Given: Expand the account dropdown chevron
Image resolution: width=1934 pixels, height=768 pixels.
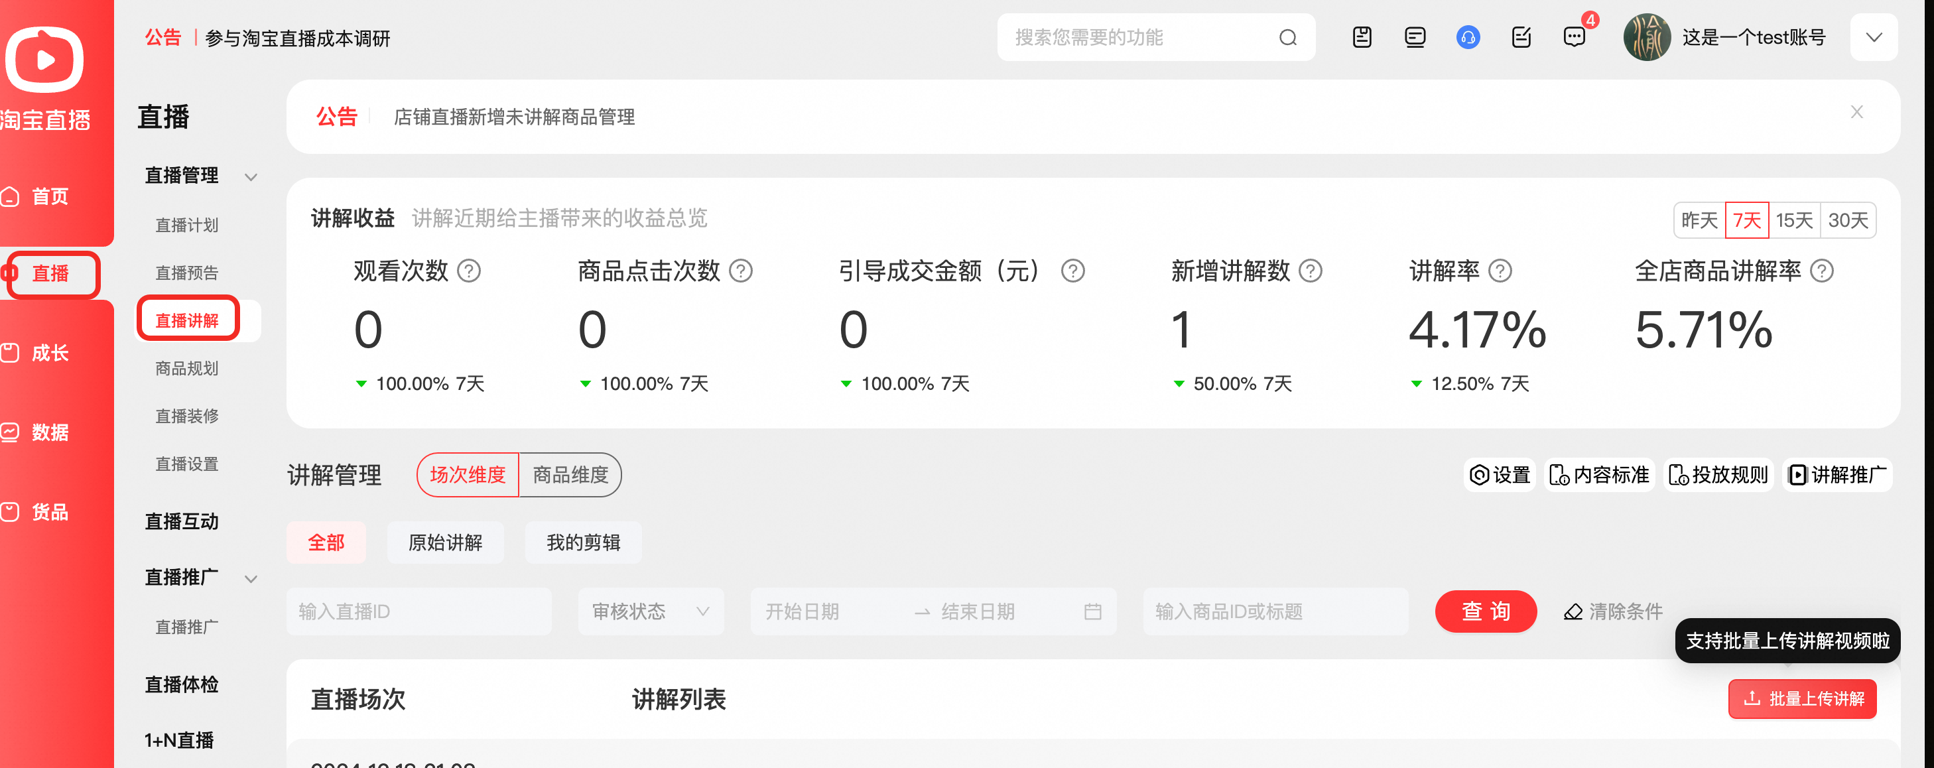Looking at the screenshot, I should 1874,38.
